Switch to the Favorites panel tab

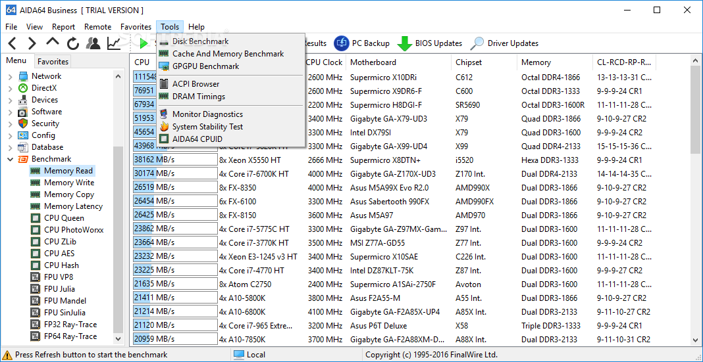pos(53,61)
